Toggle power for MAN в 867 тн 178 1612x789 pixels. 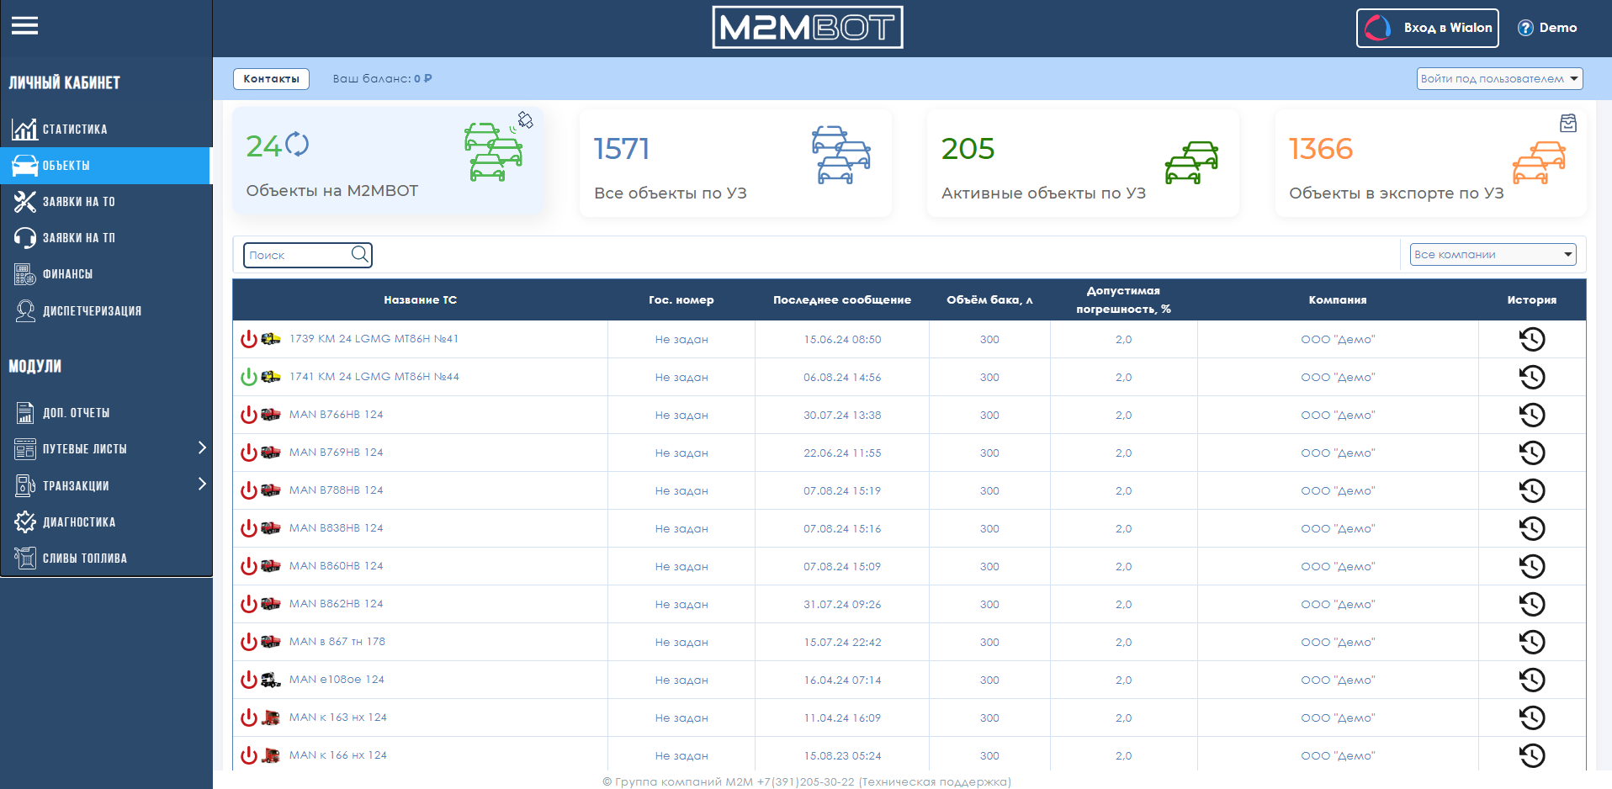click(x=248, y=642)
